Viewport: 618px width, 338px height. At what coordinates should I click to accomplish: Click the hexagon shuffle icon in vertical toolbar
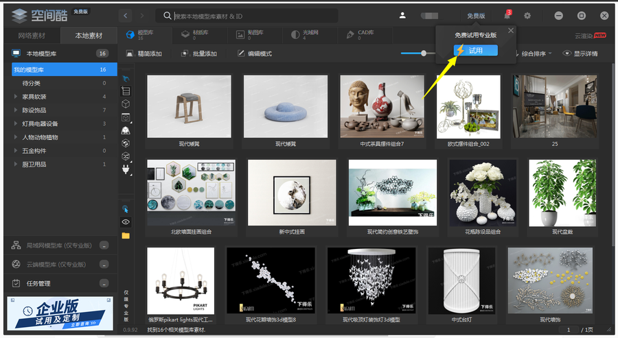point(126,156)
